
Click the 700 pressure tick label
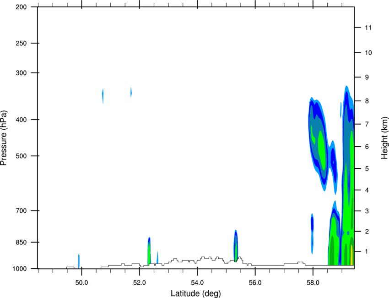(22, 210)
